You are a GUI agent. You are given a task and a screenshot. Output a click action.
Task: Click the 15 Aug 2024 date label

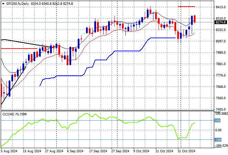coord(32,151)
